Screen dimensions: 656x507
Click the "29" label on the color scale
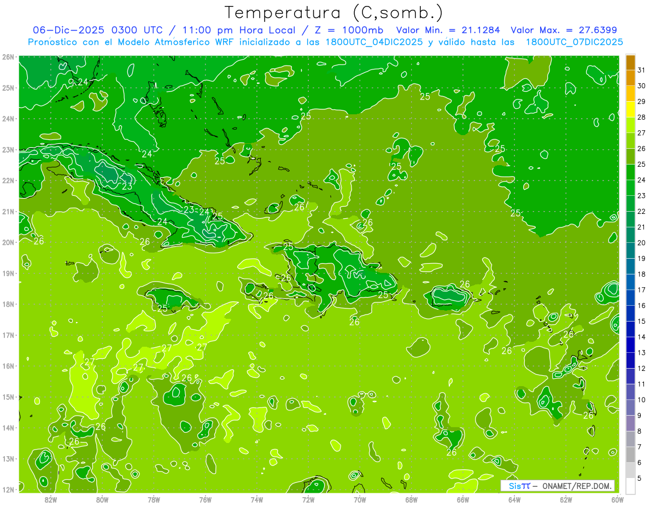(x=641, y=101)
